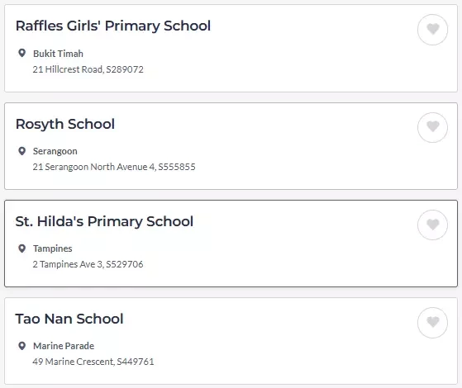Open Rosyth School title link
Screen dimensions: 462x388
tap(65, 124)
